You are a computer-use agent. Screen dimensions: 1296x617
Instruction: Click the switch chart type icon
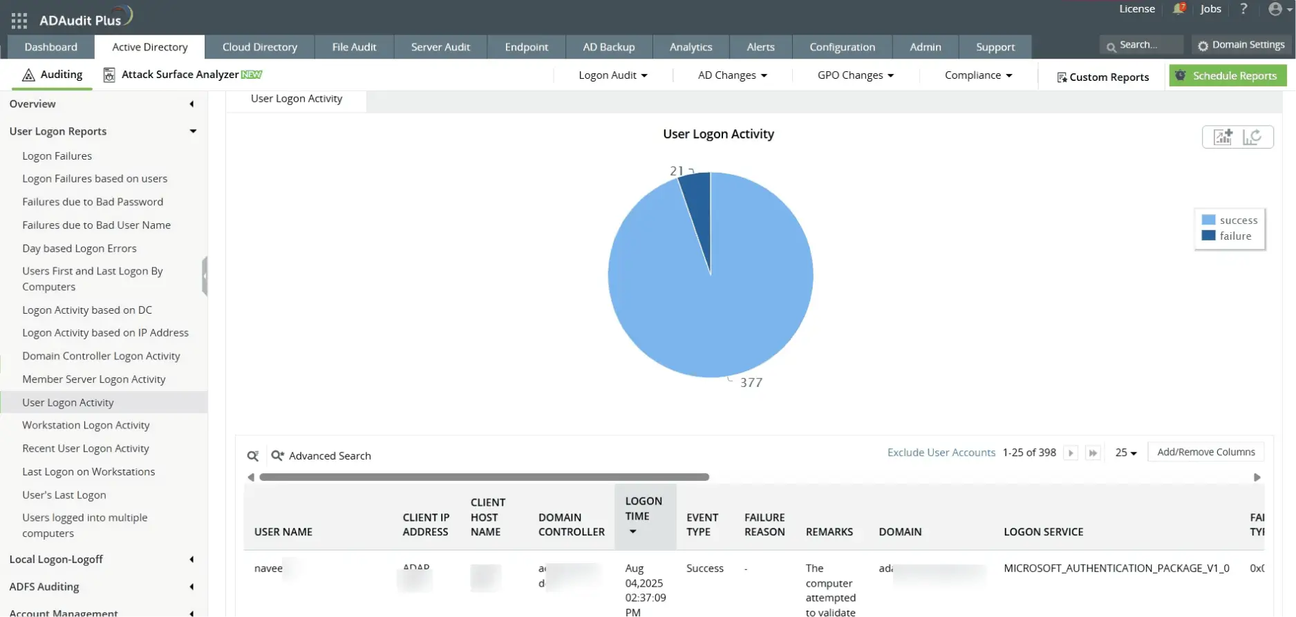coord(1252,137)
